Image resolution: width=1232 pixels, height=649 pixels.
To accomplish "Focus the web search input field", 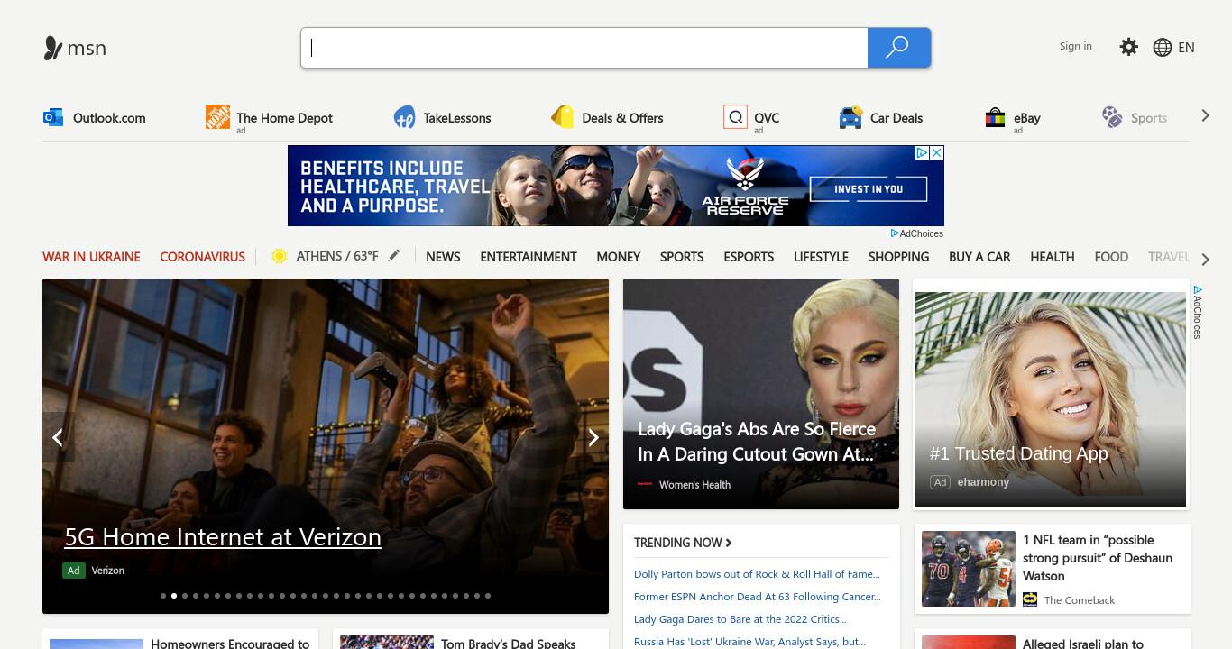I will tap(584, 48).
